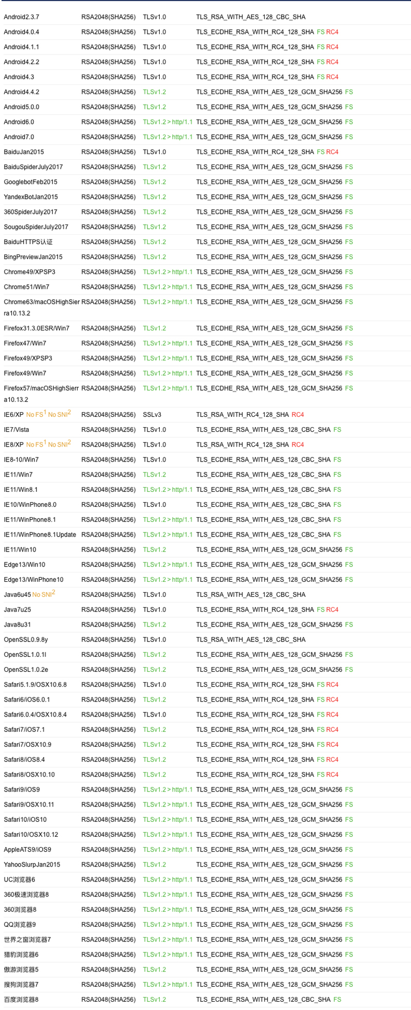Click the Chrome63/macOSHighSierra10.13.2 client entry

pos(41,307)
